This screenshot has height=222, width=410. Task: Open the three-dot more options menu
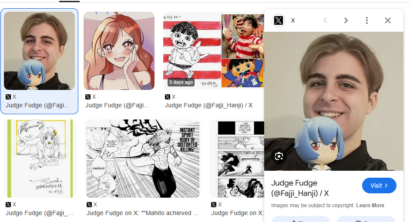pyautogui.click(x=367, y=20)
